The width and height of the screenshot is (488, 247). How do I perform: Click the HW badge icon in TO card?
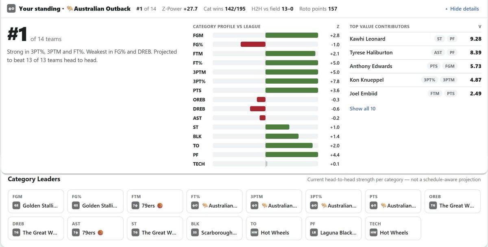(254, 233)
